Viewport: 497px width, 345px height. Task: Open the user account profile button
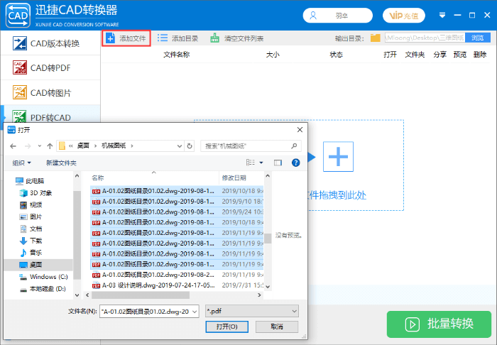click(x=337, y=16)
